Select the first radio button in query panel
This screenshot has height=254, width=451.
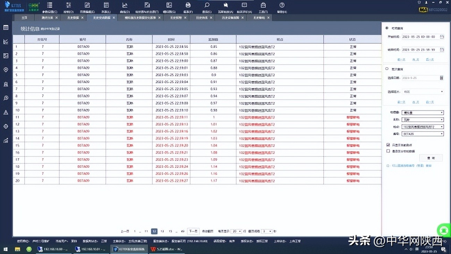pos(387,28)
